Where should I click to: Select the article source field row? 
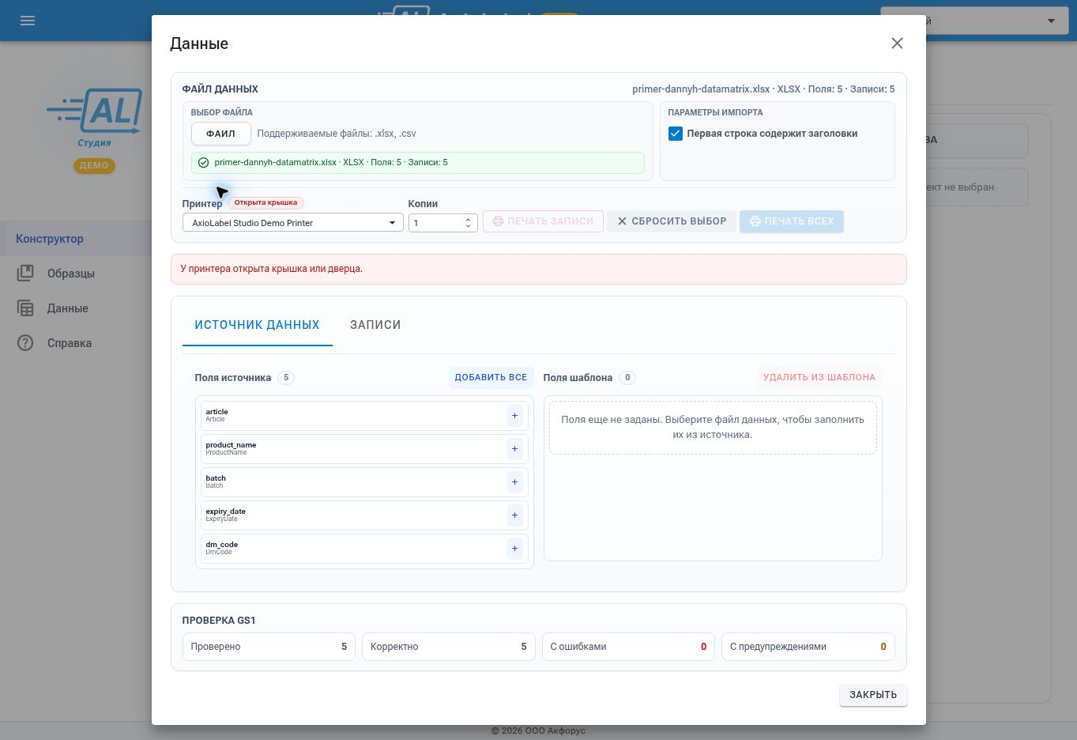(x=364, y=416)
